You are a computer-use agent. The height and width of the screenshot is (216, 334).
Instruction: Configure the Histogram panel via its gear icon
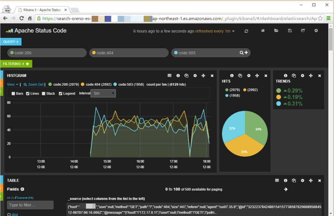195,76
